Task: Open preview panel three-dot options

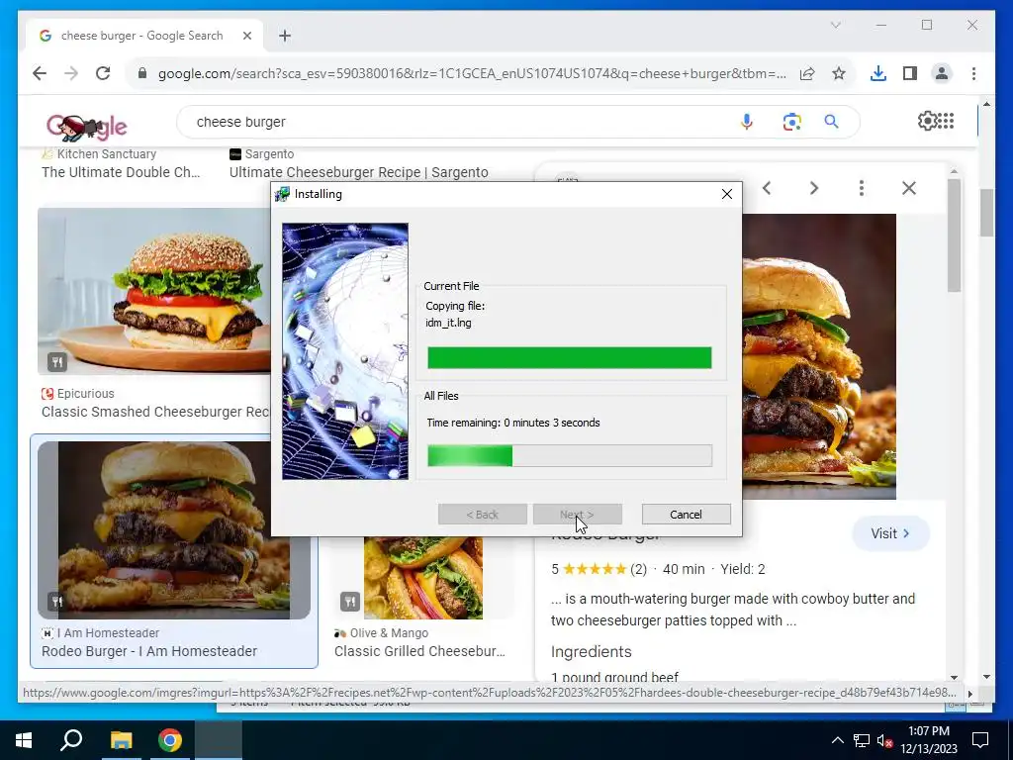Action: [862, 188]
